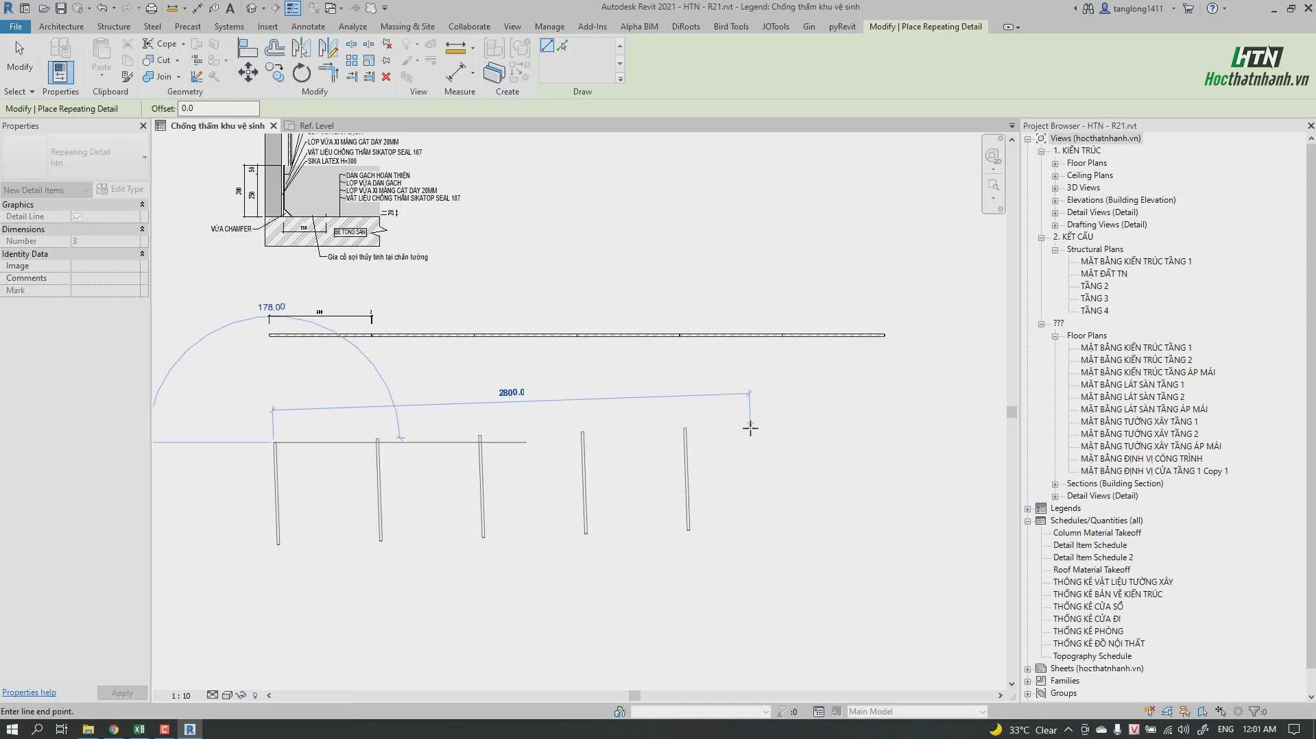
Task: Expand the Legends tree node
Action: click(x=1028, y=509)
